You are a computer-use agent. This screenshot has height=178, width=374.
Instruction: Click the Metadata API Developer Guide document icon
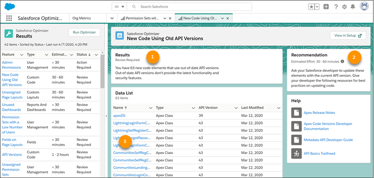click(x=296, y=140)
